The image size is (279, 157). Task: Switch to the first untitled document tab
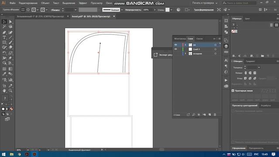(41, 17)
